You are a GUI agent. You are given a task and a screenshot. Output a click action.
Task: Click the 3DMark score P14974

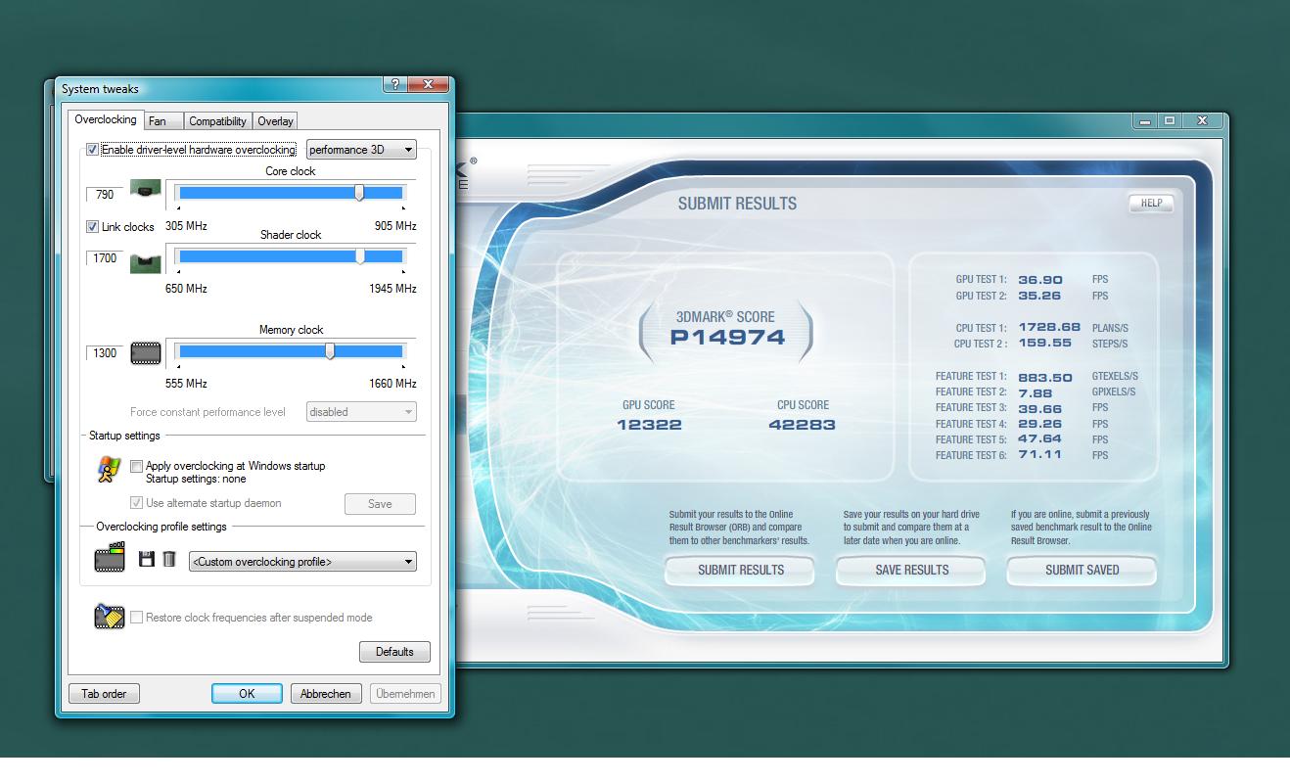point(727,338)
